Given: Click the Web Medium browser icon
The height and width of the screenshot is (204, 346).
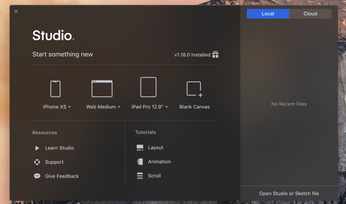Looking at the screenshot, I should click(102, 88).
